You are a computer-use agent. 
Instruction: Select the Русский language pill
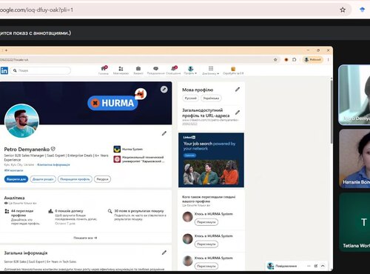pyautogui.click(x=191, y=98)
